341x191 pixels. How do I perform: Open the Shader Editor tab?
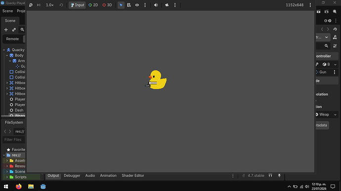tap(133, 176)
